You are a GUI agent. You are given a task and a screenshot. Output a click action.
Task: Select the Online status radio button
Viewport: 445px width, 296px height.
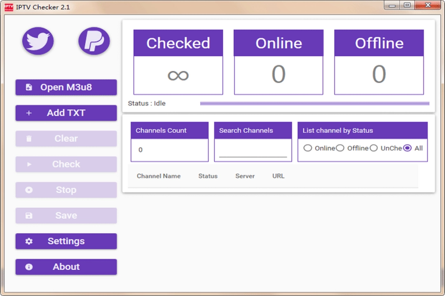[308, 148]
